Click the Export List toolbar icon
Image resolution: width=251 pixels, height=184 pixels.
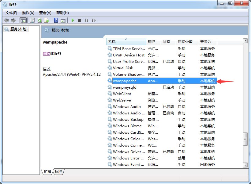pos(47,20)
